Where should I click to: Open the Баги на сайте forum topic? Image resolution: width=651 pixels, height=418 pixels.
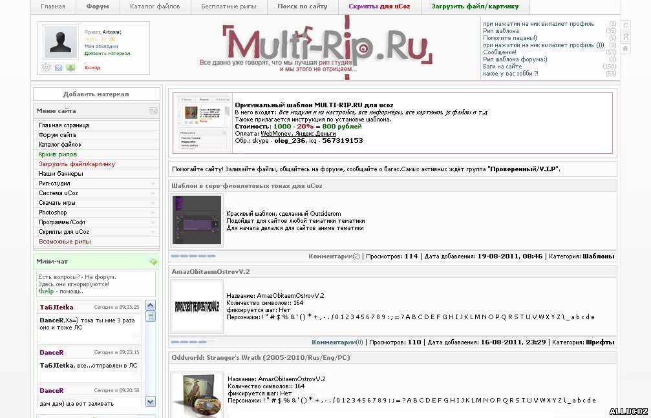pyautogui.click(x=502, y=67)
